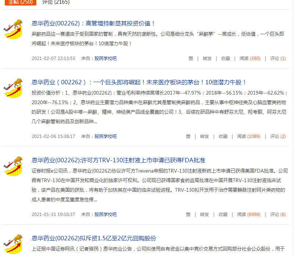Click timestamp 2021-02-06 15:38:17
The image size is (298, 255).
coord(53,137)
